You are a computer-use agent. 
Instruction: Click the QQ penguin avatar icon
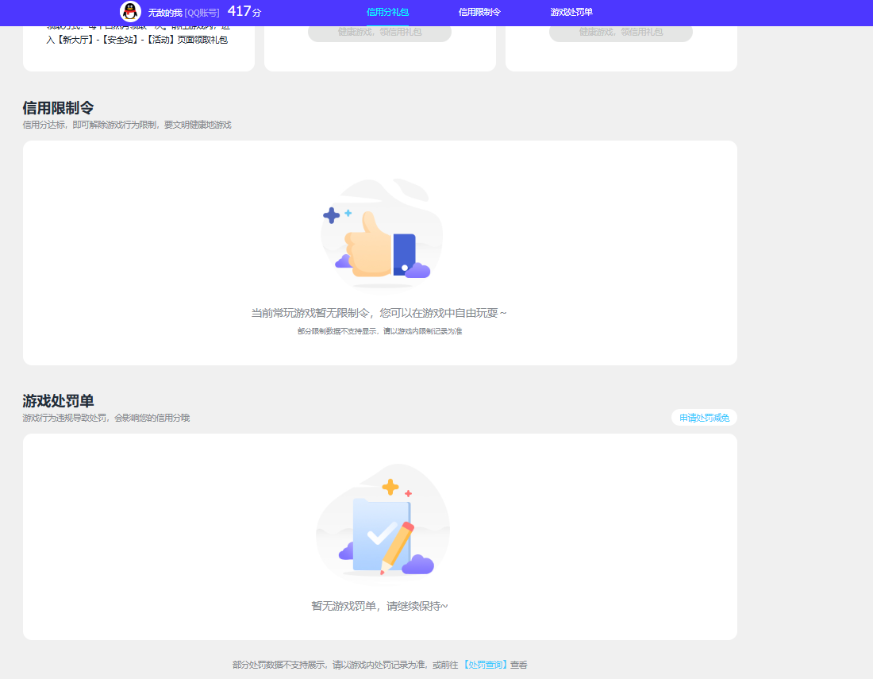129,13
